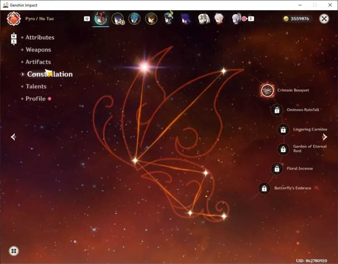This screenshot has height=264, width=338.
Task: Click the 'Floral Incense' label
Action: point(300,168)
